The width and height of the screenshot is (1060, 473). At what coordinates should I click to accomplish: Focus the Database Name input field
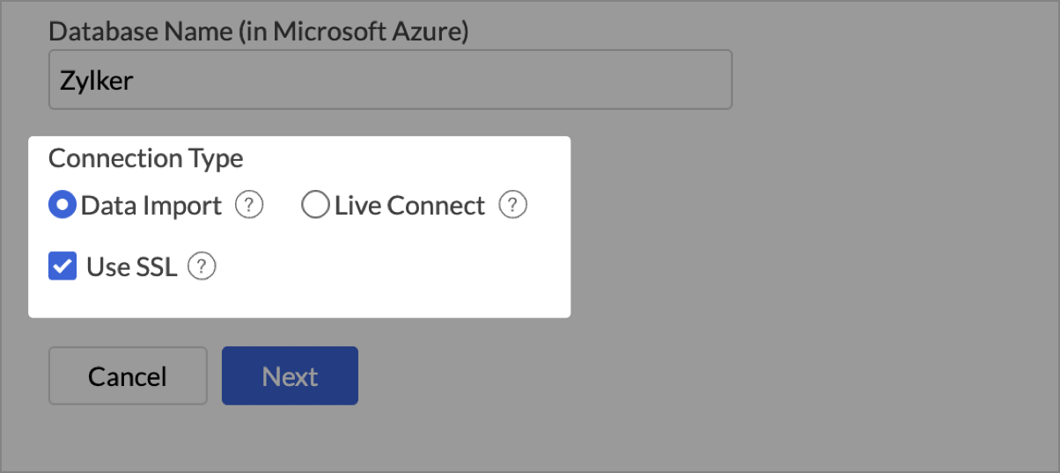(x=390, y=80)
